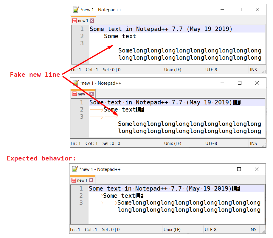Click the red unsaved disk icon in top window tab

pos(75,21)
